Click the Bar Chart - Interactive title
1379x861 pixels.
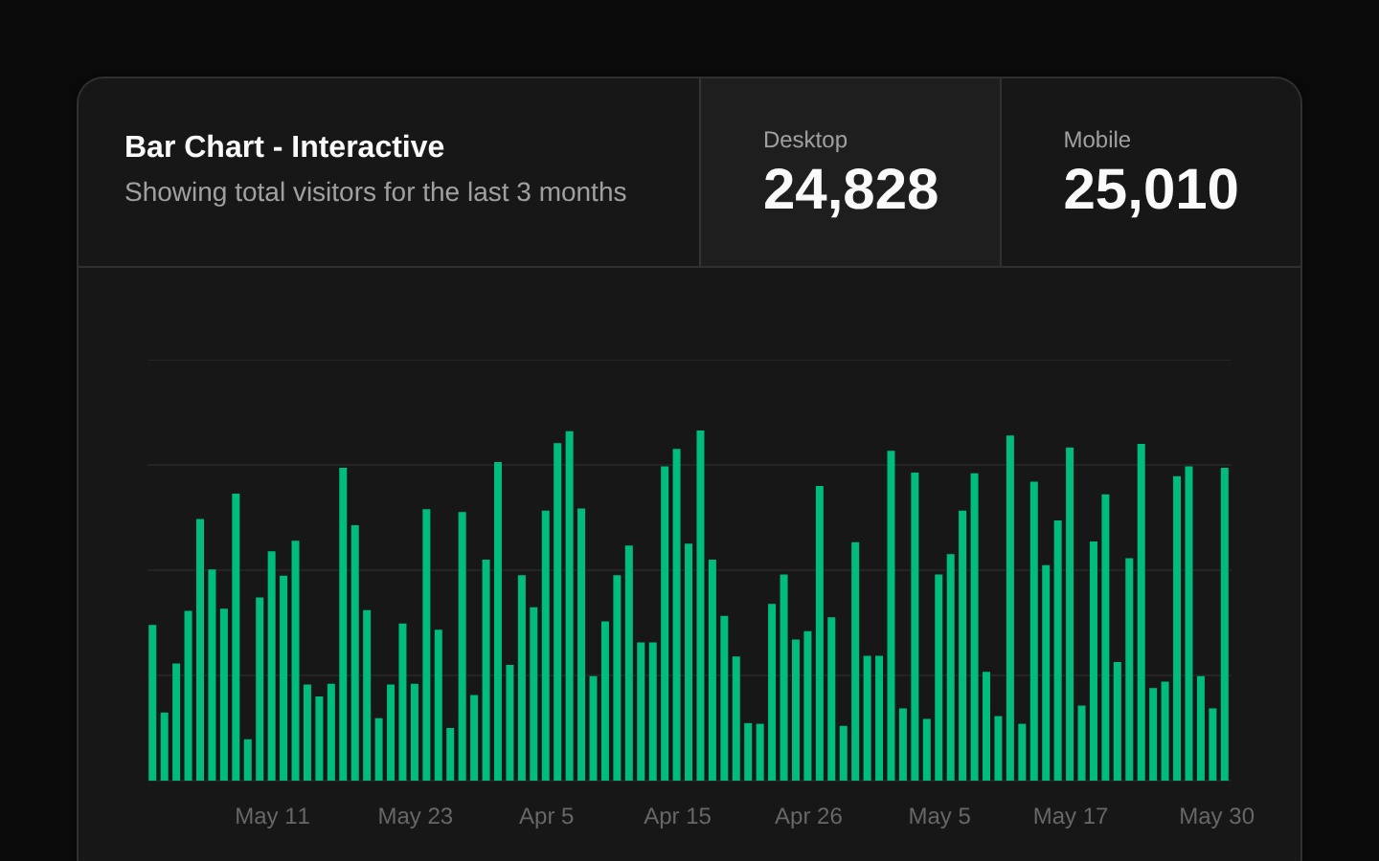click(x=284, y=146)
